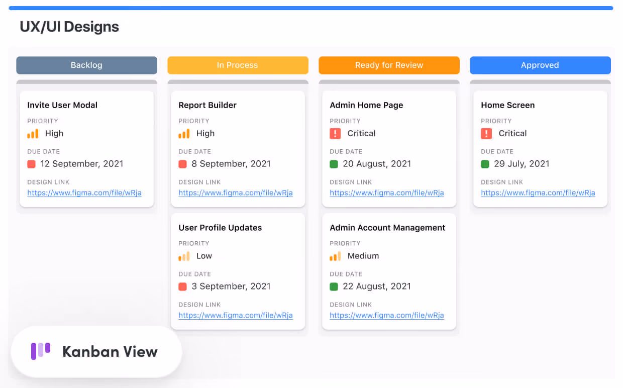Image resolution: width=623 pixels, height=388 pixels.
Task: Open the Home Screen card title
Action: pos(508,105)
